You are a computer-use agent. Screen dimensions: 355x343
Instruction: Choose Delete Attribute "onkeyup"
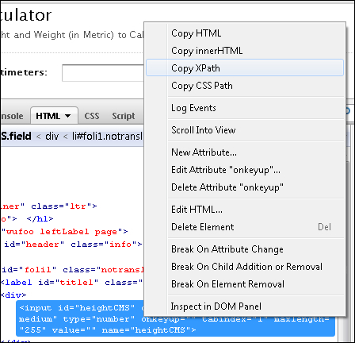coord(245,187)
